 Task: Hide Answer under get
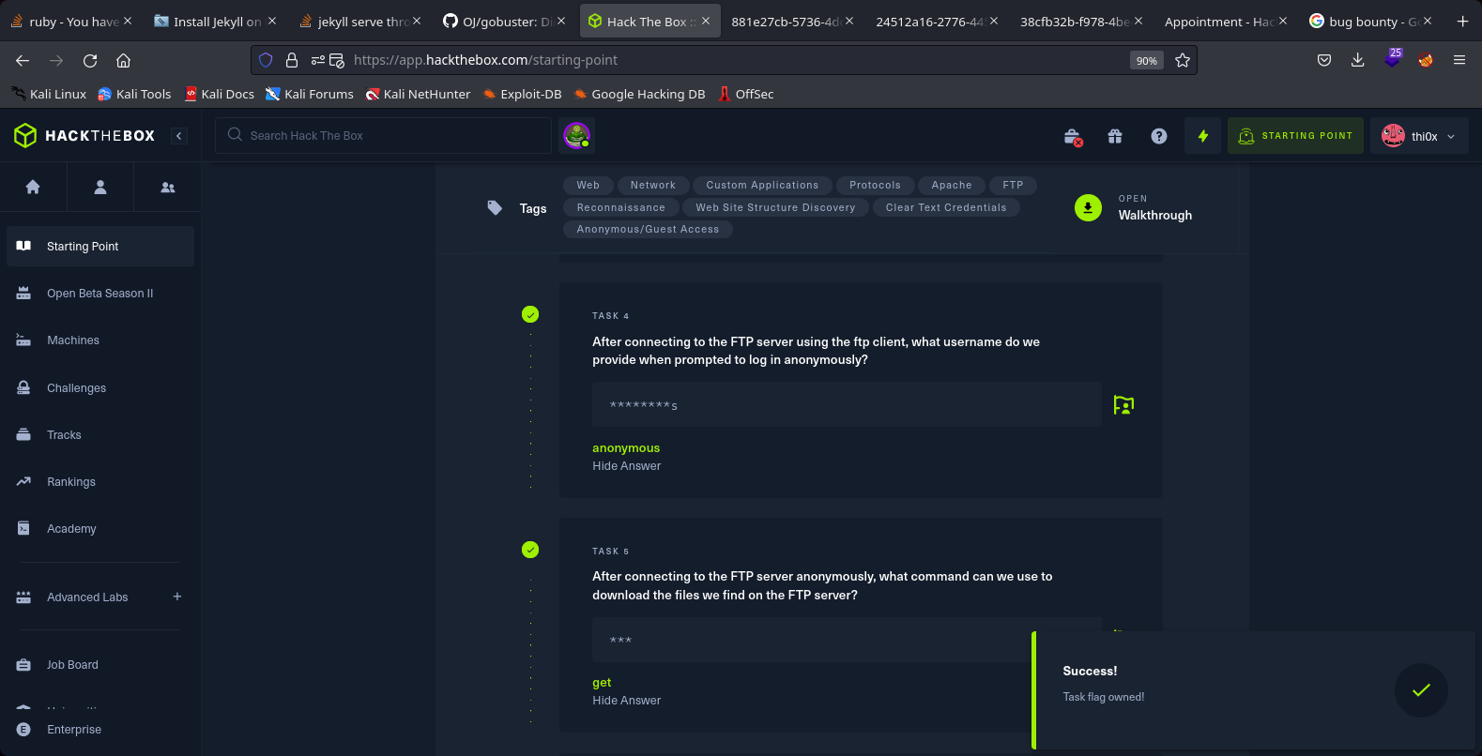pos(626,701)
